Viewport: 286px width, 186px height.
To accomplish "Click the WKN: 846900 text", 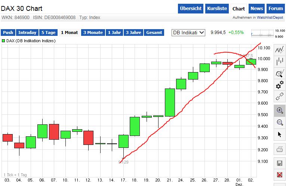I will click(15, 18).
